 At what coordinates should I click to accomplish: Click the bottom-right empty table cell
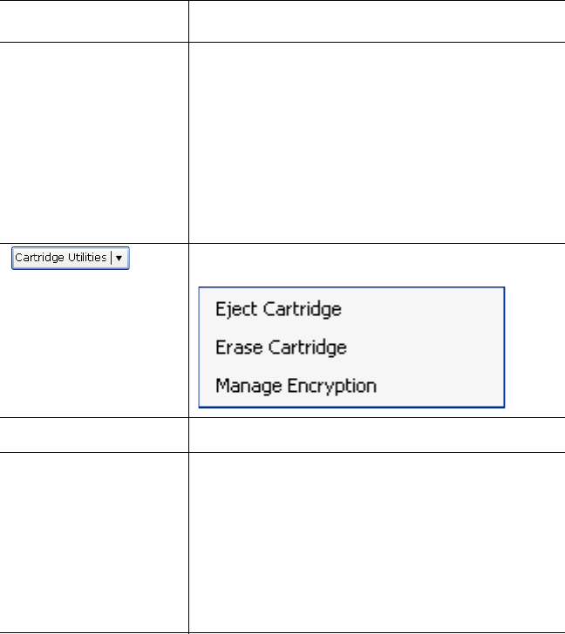click(x=376, y=540)
